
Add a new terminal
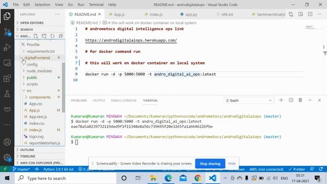tap(281, 100)
